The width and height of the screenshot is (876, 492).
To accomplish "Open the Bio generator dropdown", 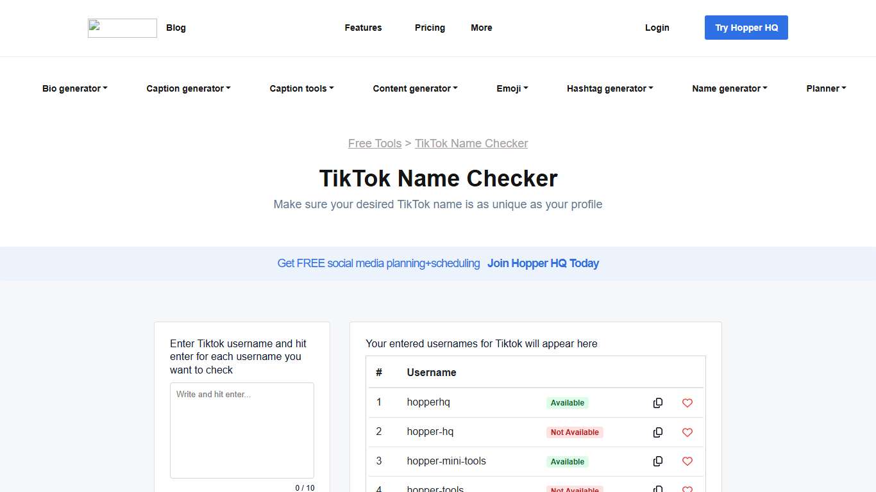I will pos(74,88).
